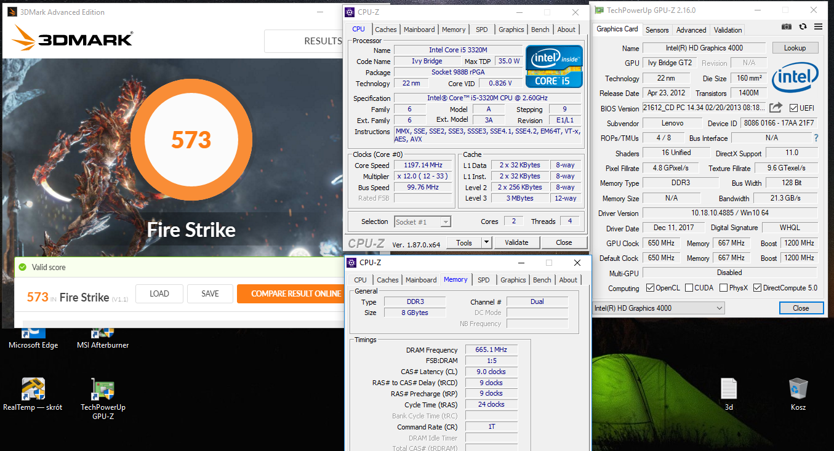The width and height of the screenshot is (834, 451).
Task: Open About tab in CPU-Z memory window
Action: pyautogui.click(x=568, y=280)
